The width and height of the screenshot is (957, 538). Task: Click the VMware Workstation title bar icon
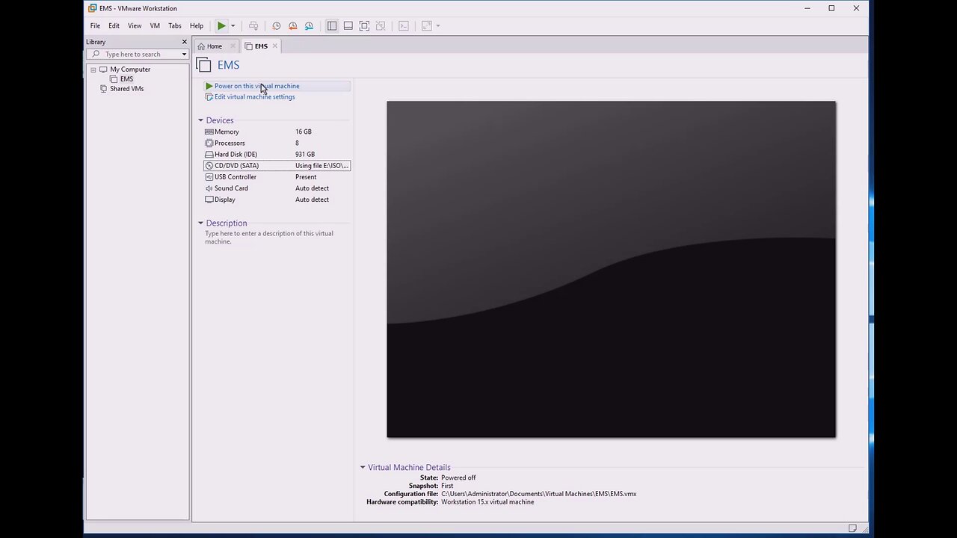(93, 8)
